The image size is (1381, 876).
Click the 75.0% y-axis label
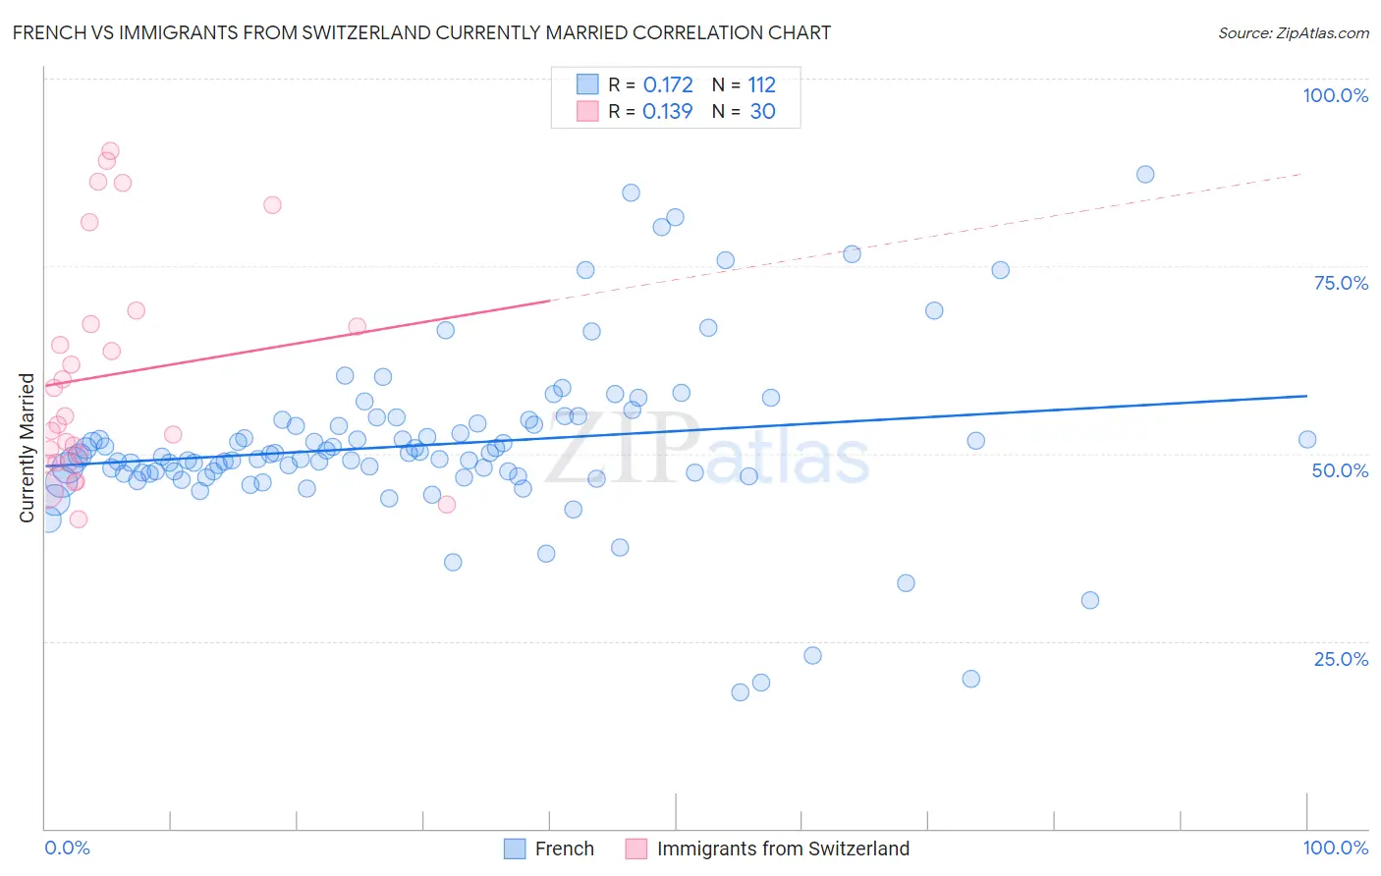coord(1341,283)
